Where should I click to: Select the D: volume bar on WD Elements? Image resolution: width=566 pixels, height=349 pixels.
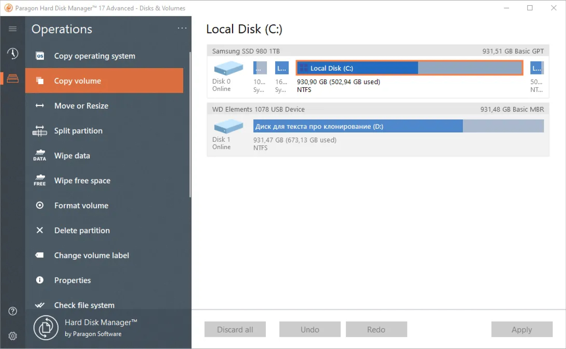click(x=398, y=126)
